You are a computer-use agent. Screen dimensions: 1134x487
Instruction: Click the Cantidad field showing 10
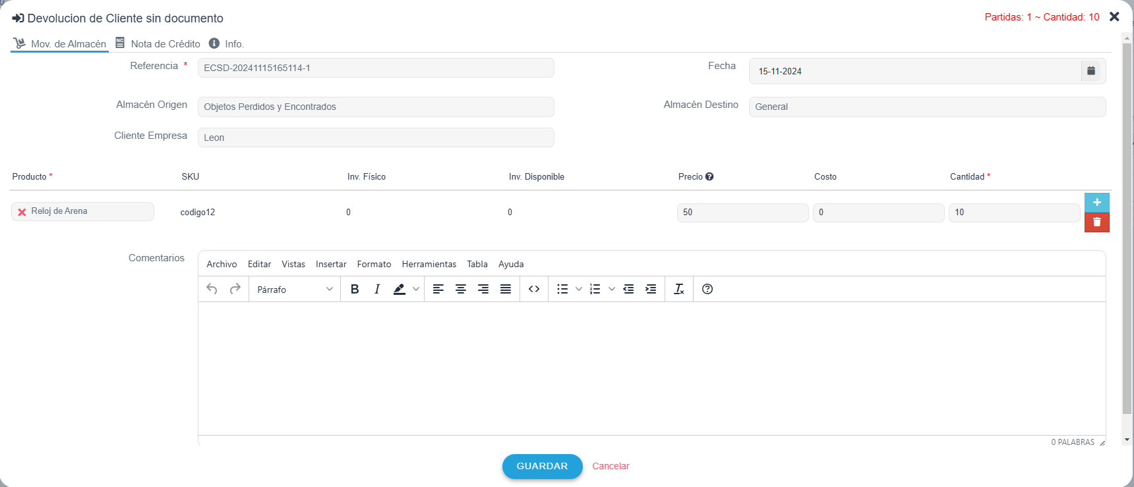[1014, 213]
